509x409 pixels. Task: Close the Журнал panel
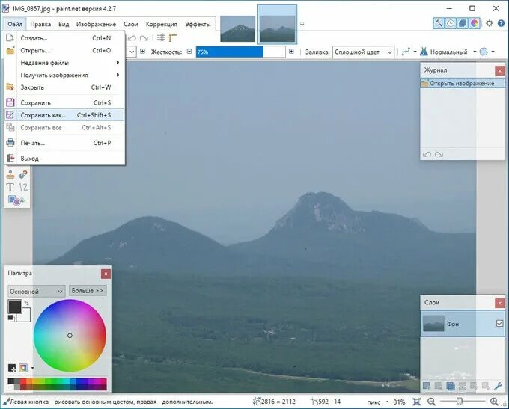coord(499,70)
